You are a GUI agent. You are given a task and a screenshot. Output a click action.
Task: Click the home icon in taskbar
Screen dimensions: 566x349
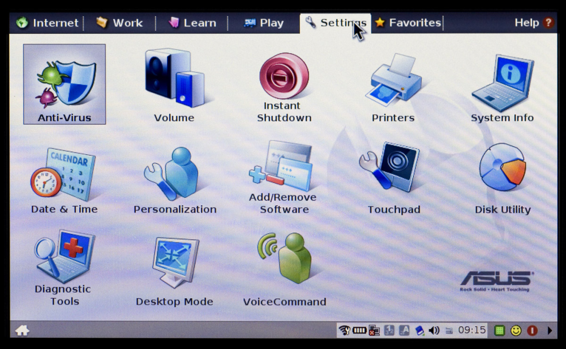pos(23,330)
